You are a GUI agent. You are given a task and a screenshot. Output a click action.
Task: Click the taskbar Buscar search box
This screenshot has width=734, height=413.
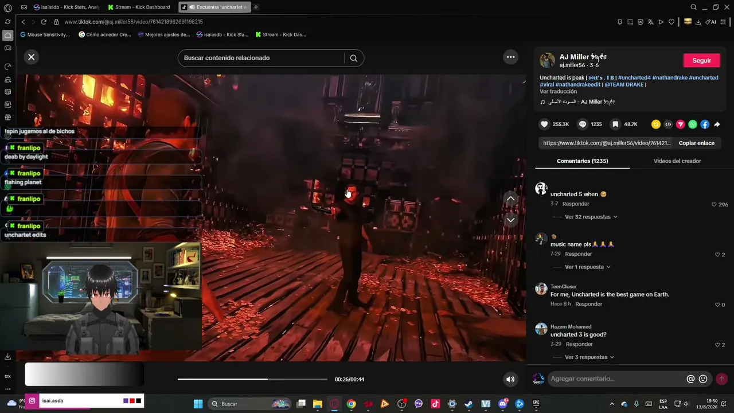point(249,404)
